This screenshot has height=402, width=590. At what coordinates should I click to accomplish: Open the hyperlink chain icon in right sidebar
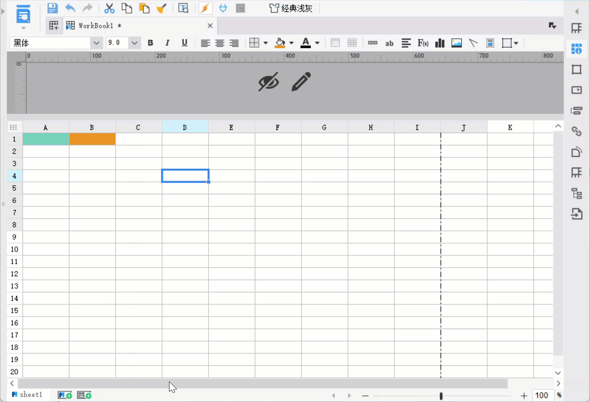[577, 131]
